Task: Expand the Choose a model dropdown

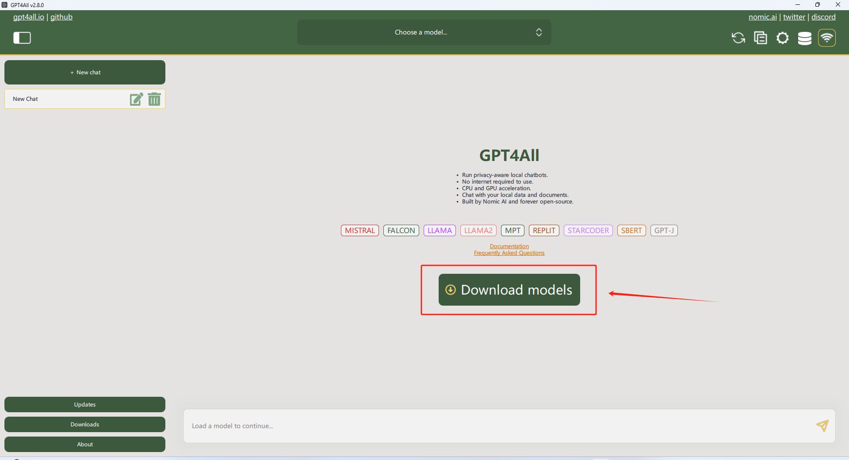Action: pyautogui.click(x=424, y=32)
